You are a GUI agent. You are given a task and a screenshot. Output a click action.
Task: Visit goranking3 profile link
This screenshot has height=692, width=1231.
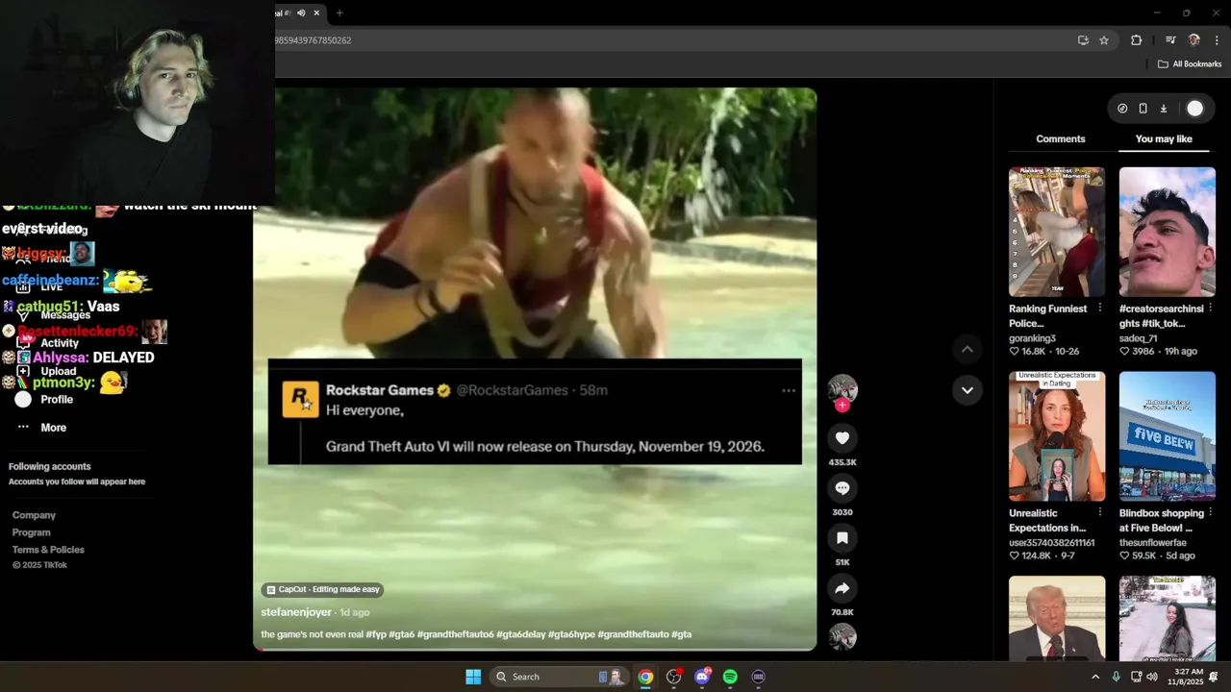pyautogui.click(x=1032, y=338)
